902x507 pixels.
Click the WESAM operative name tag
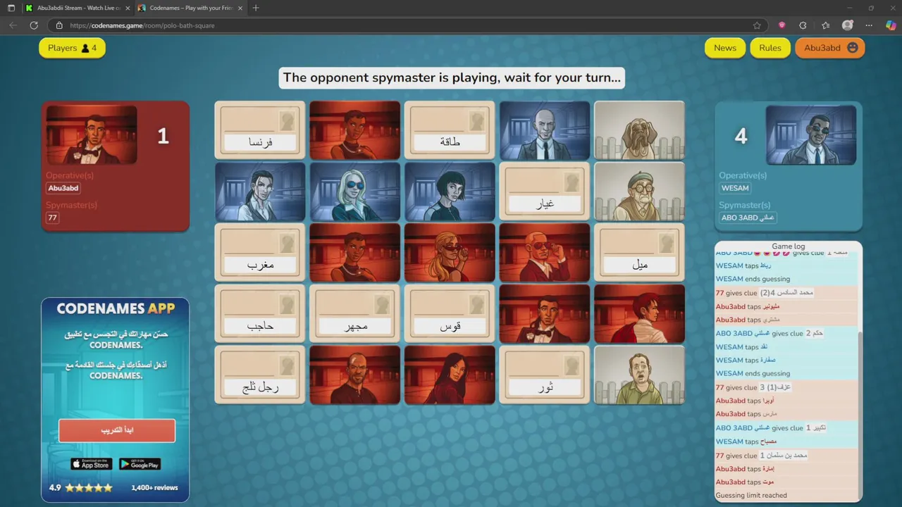(735, 188)
